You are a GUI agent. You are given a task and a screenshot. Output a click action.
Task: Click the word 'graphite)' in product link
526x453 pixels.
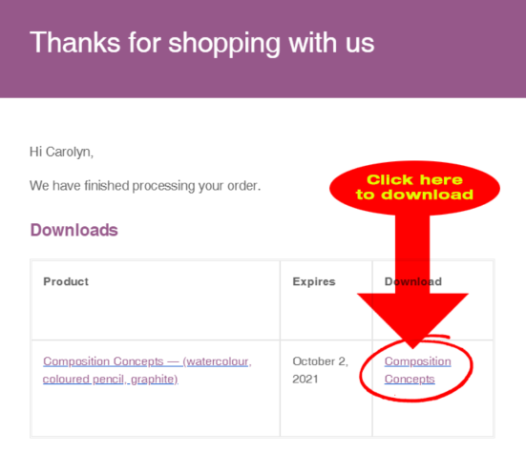tap(155, 380)
